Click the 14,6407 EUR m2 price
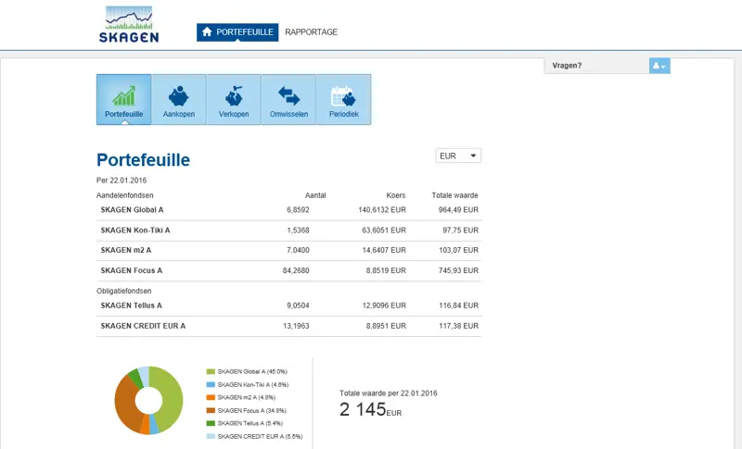742x449 pixels. point(384,250)
